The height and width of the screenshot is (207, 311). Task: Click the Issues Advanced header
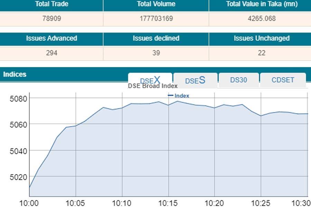pos(51,38)
